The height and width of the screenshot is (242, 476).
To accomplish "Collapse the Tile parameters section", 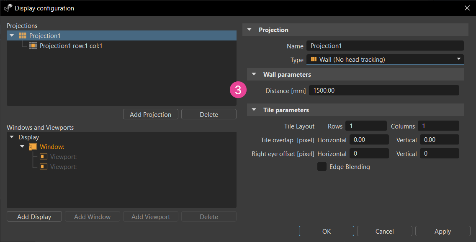I will (x=254, y=110).
